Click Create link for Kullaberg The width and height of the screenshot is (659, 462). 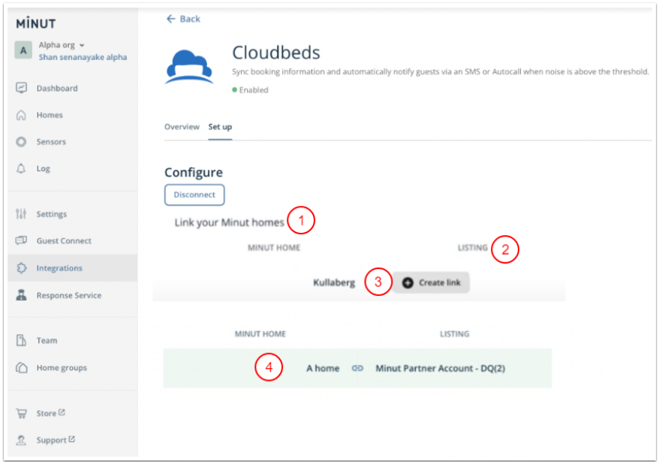click(432, 282)
